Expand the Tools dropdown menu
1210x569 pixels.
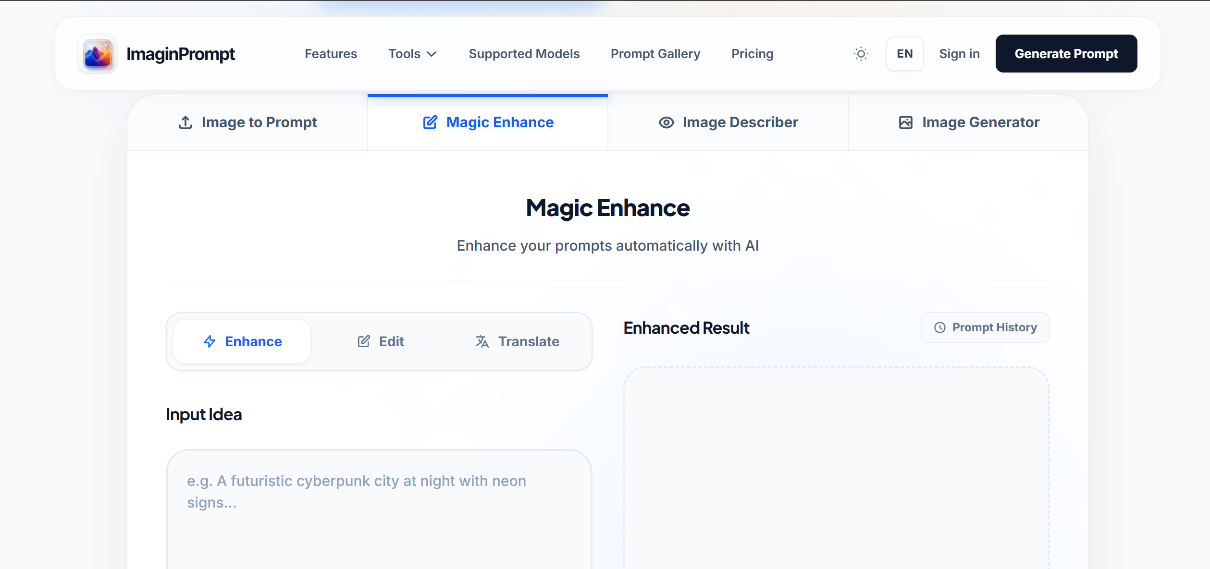(405, 54)
